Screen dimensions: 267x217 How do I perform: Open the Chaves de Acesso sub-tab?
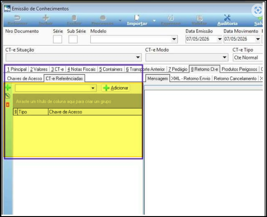24,79
